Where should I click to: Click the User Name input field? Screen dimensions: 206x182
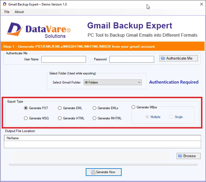64,59
